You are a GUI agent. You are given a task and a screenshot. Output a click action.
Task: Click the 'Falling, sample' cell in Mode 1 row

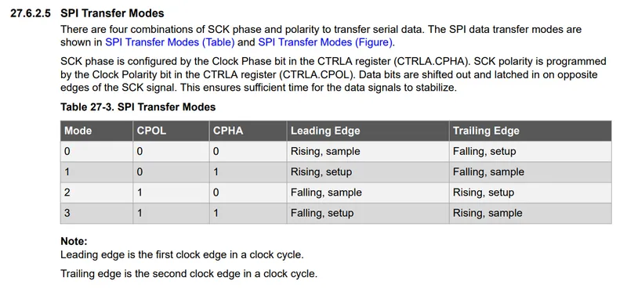point(531,172)
